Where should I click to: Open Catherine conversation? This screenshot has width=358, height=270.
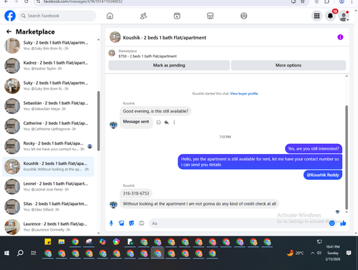tap(49, 126)
